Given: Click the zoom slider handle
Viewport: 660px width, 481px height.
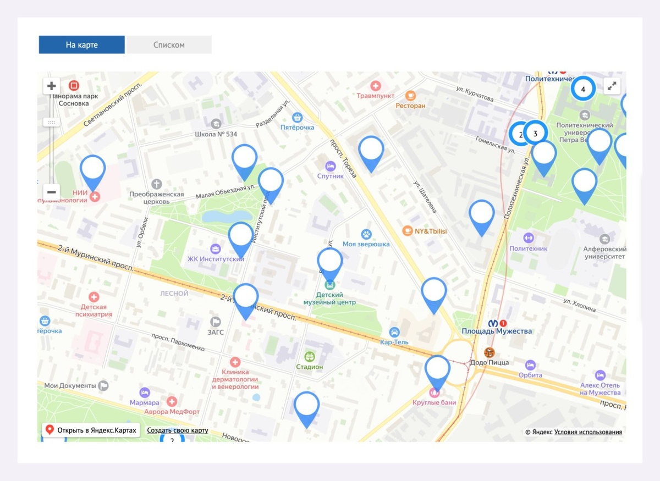Looking at the screenshot, I should pos(52,123).
